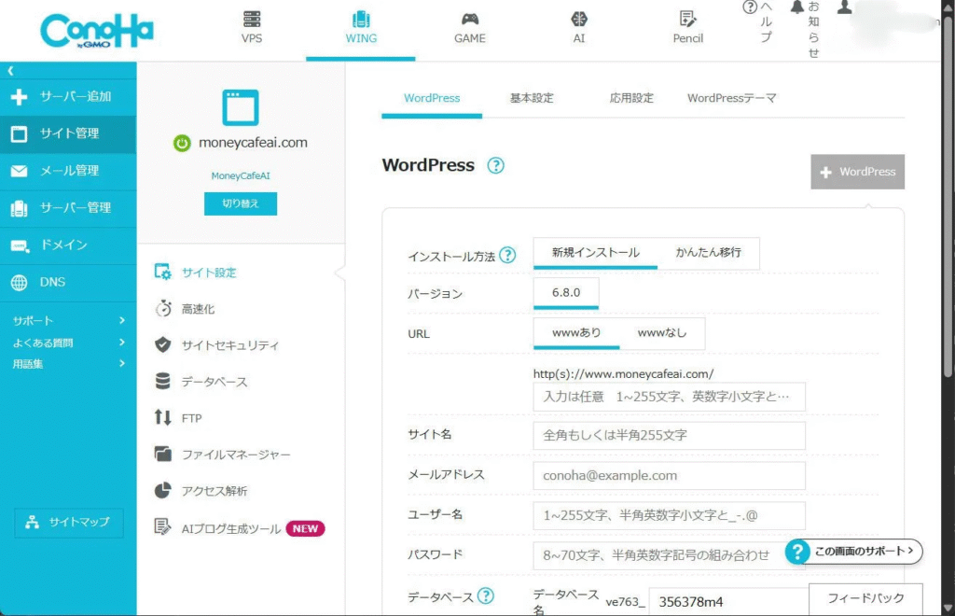Click the NEW badge beside AIブログ生成ツール

[x=305, y=528]
